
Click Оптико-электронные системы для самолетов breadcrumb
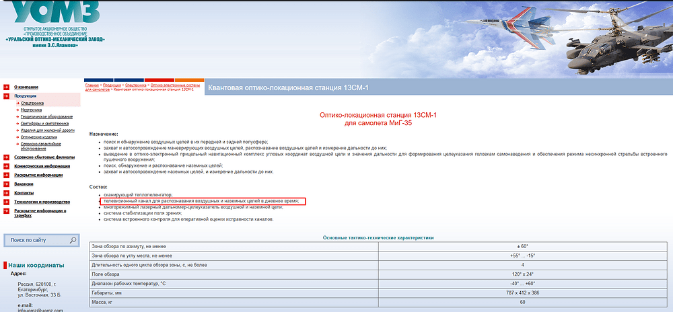pyautogui.click(x=143, y=87)
